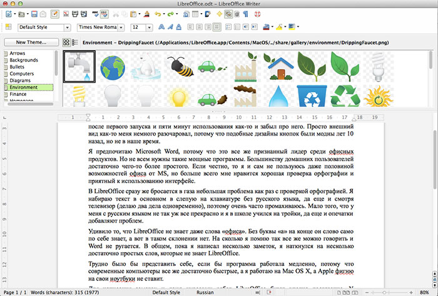
Task: Toggle Justified alignment
Action: (216, 27)
